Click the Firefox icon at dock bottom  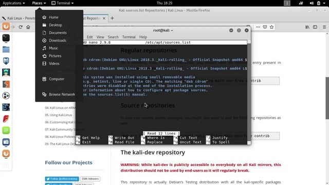(x=6, y=154)
